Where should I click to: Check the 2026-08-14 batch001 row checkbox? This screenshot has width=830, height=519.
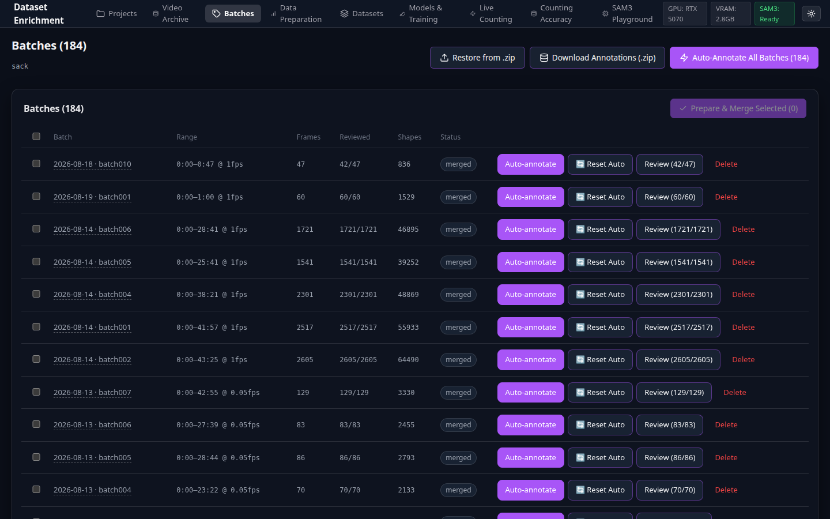pyautogui.click(x=36, y=327)
